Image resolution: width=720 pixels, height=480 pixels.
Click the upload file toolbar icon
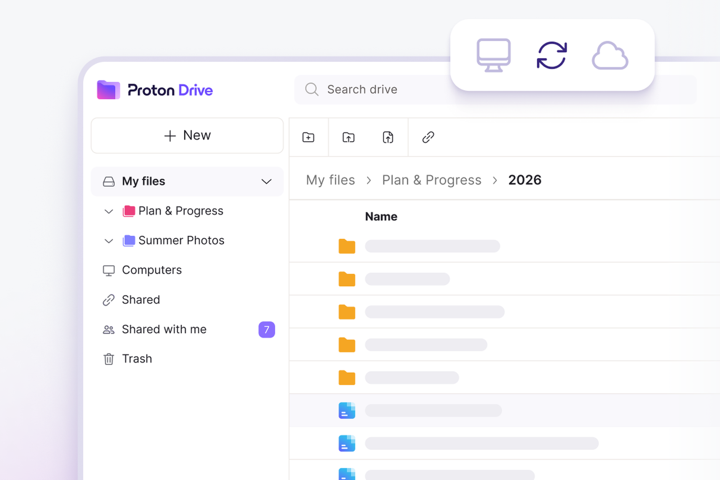(388, 137)
